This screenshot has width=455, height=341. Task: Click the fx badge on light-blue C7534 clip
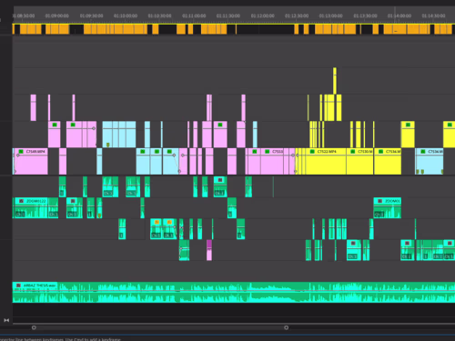(x=423, y=151)
